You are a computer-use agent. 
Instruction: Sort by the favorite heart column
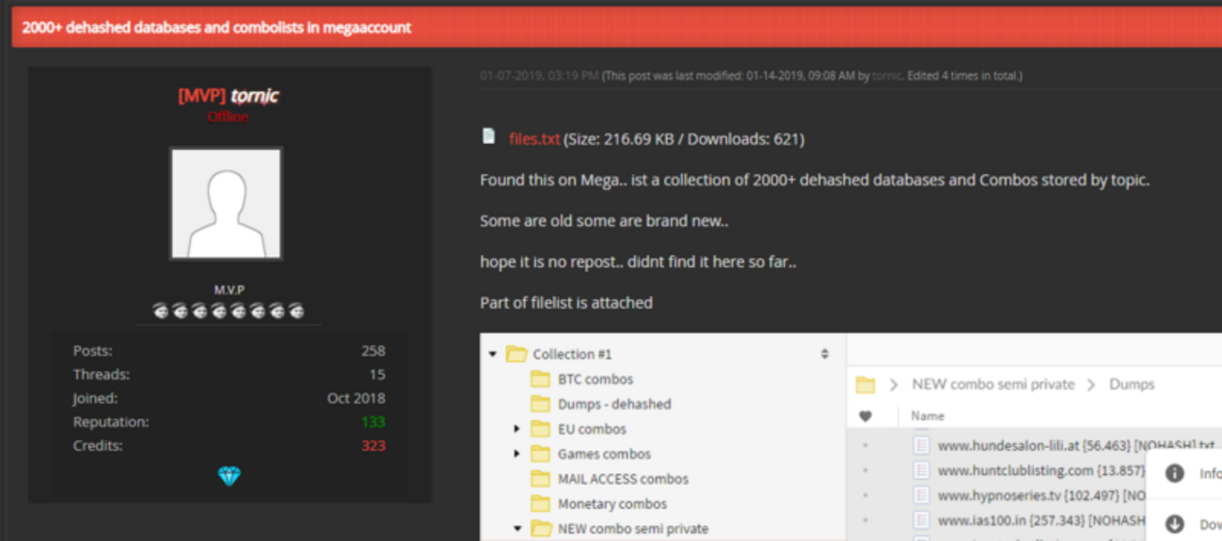point(865,416)
